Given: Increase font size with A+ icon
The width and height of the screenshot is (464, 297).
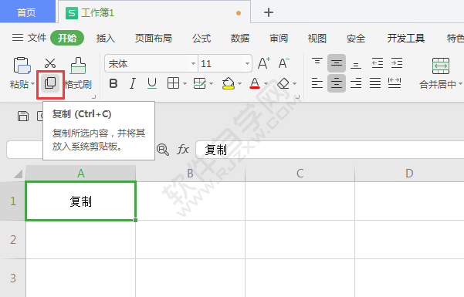Looking at the screenshot, I should pyautogui.click(x=264, y=63).
